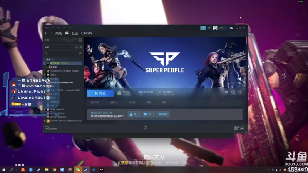Open Windows taskbar search
This screenshot has width=308, height=173.
pyautogui.click(x=12, y=170)
